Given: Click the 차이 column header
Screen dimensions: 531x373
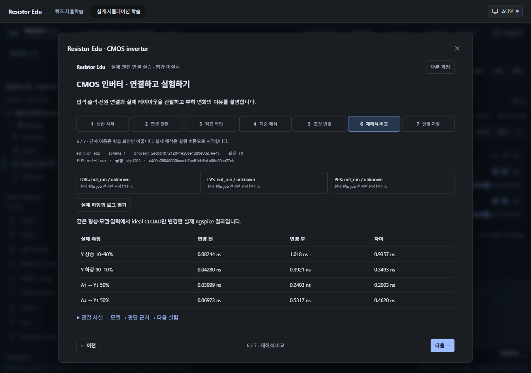Looking at the screenshot, I should click(379, 239).
